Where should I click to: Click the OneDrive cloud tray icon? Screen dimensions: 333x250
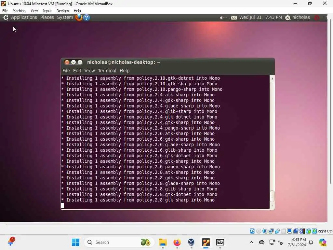[x=262, y=242]
